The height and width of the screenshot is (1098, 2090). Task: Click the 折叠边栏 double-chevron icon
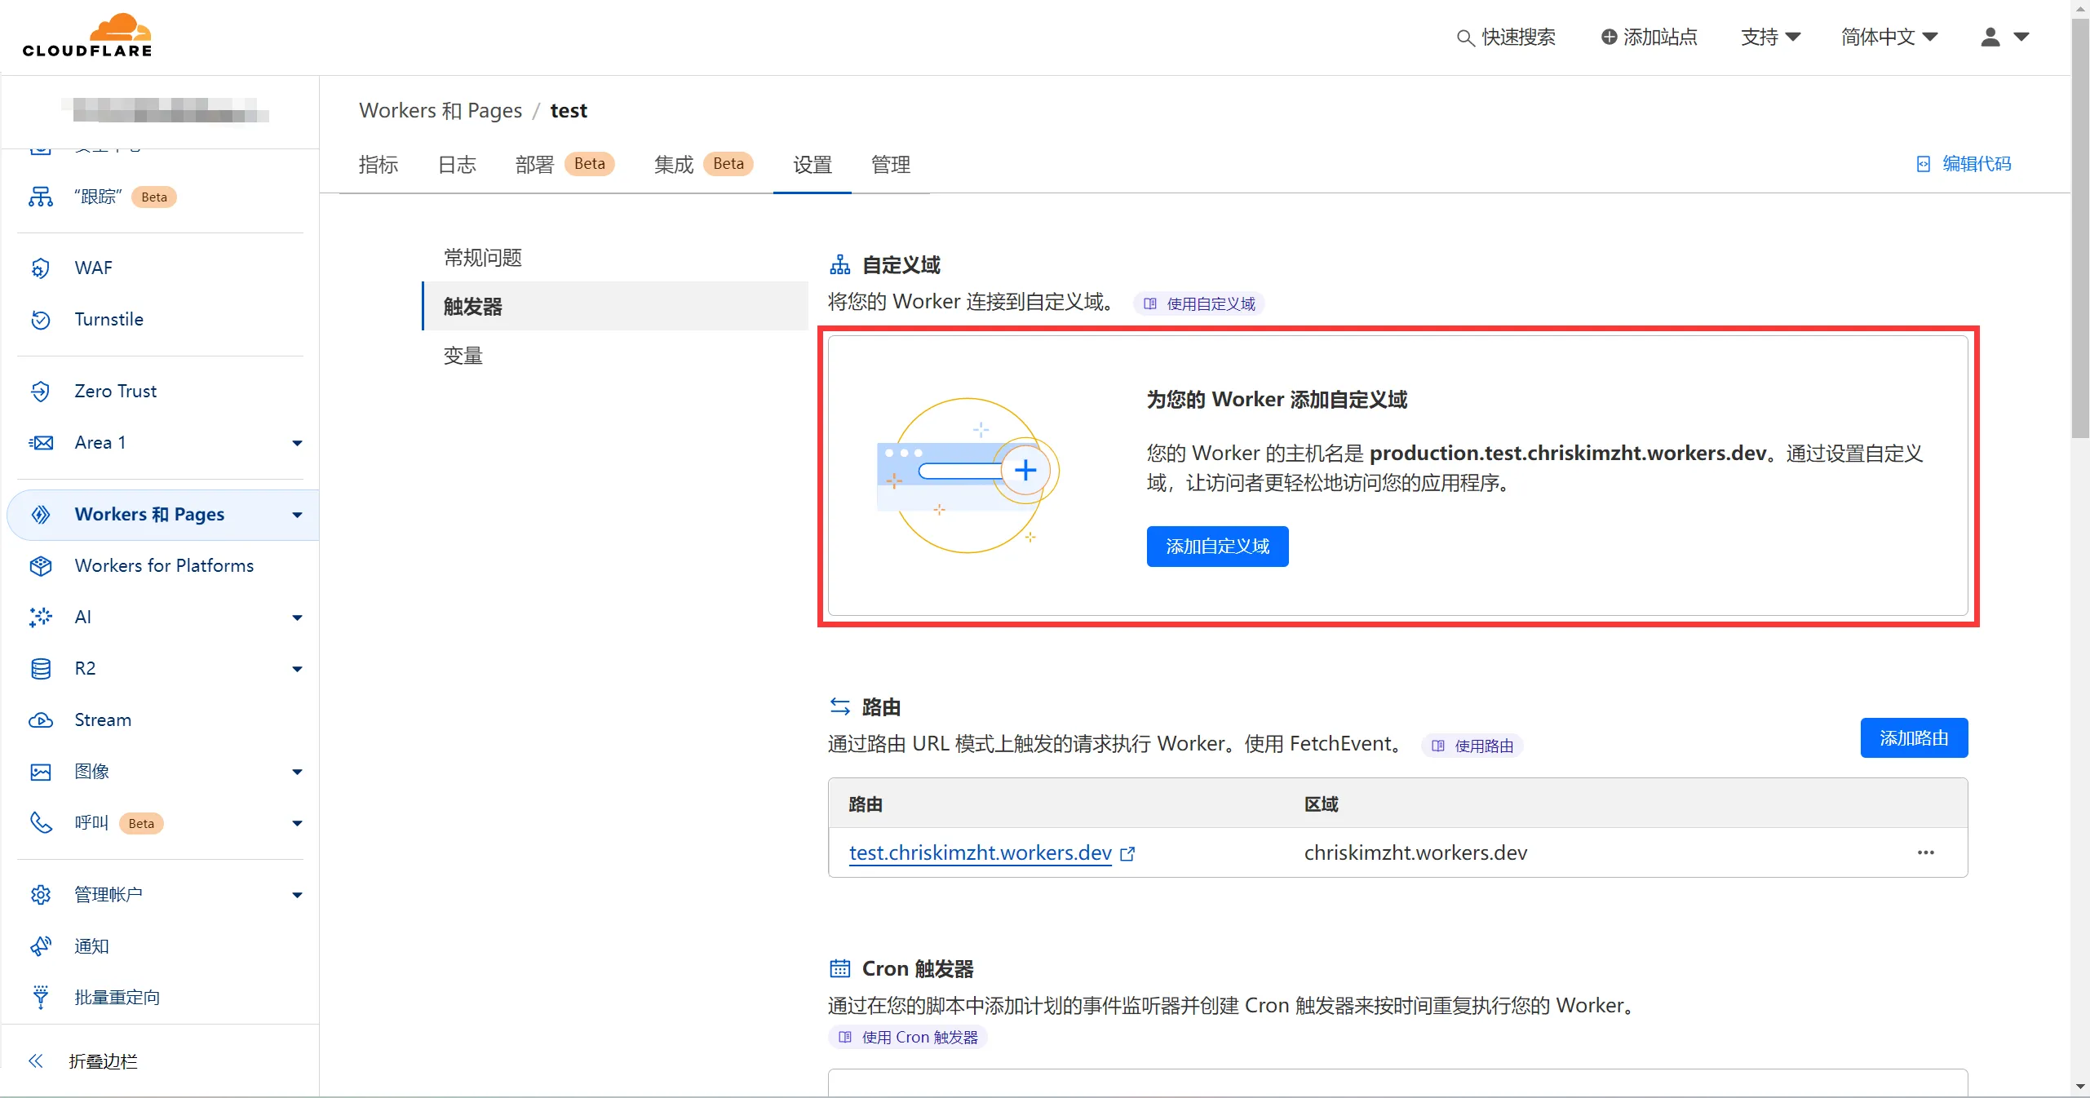click(x=35, y=1060)
